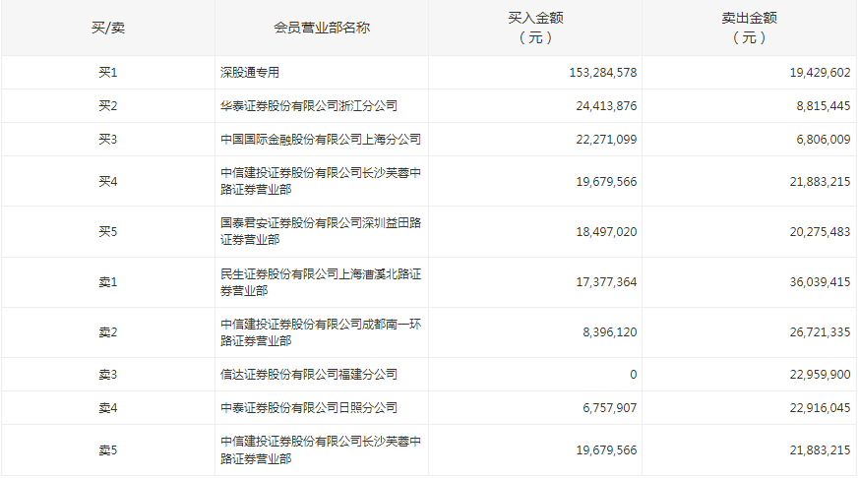The height and width of the screenshot is (478, 859).
Task: Click the 买/卖 column header
Action: (x=108, y=28)
